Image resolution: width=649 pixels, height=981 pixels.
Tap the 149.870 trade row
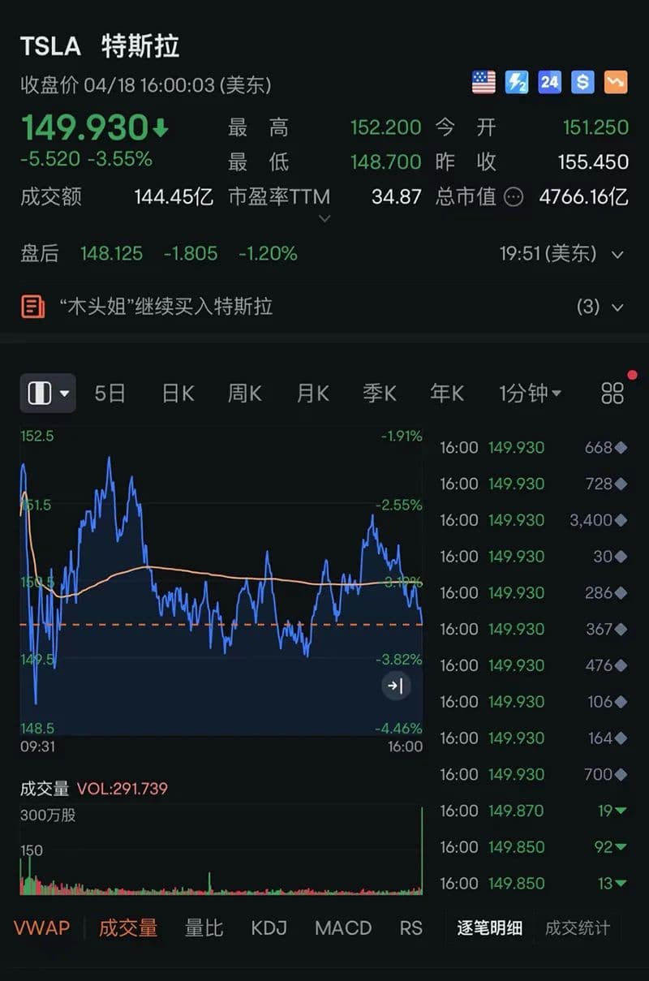pos(534,811)
